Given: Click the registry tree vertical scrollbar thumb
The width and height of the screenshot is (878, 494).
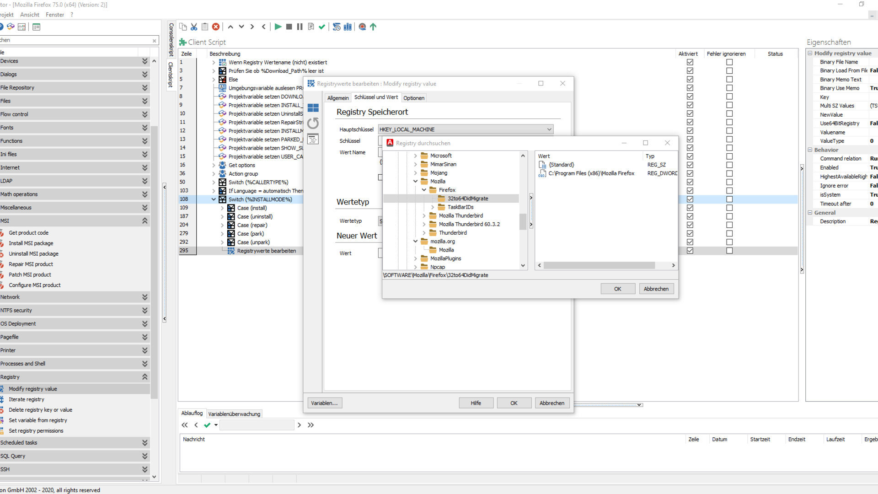Looking at the screenshot, I should tap(523, 221).
